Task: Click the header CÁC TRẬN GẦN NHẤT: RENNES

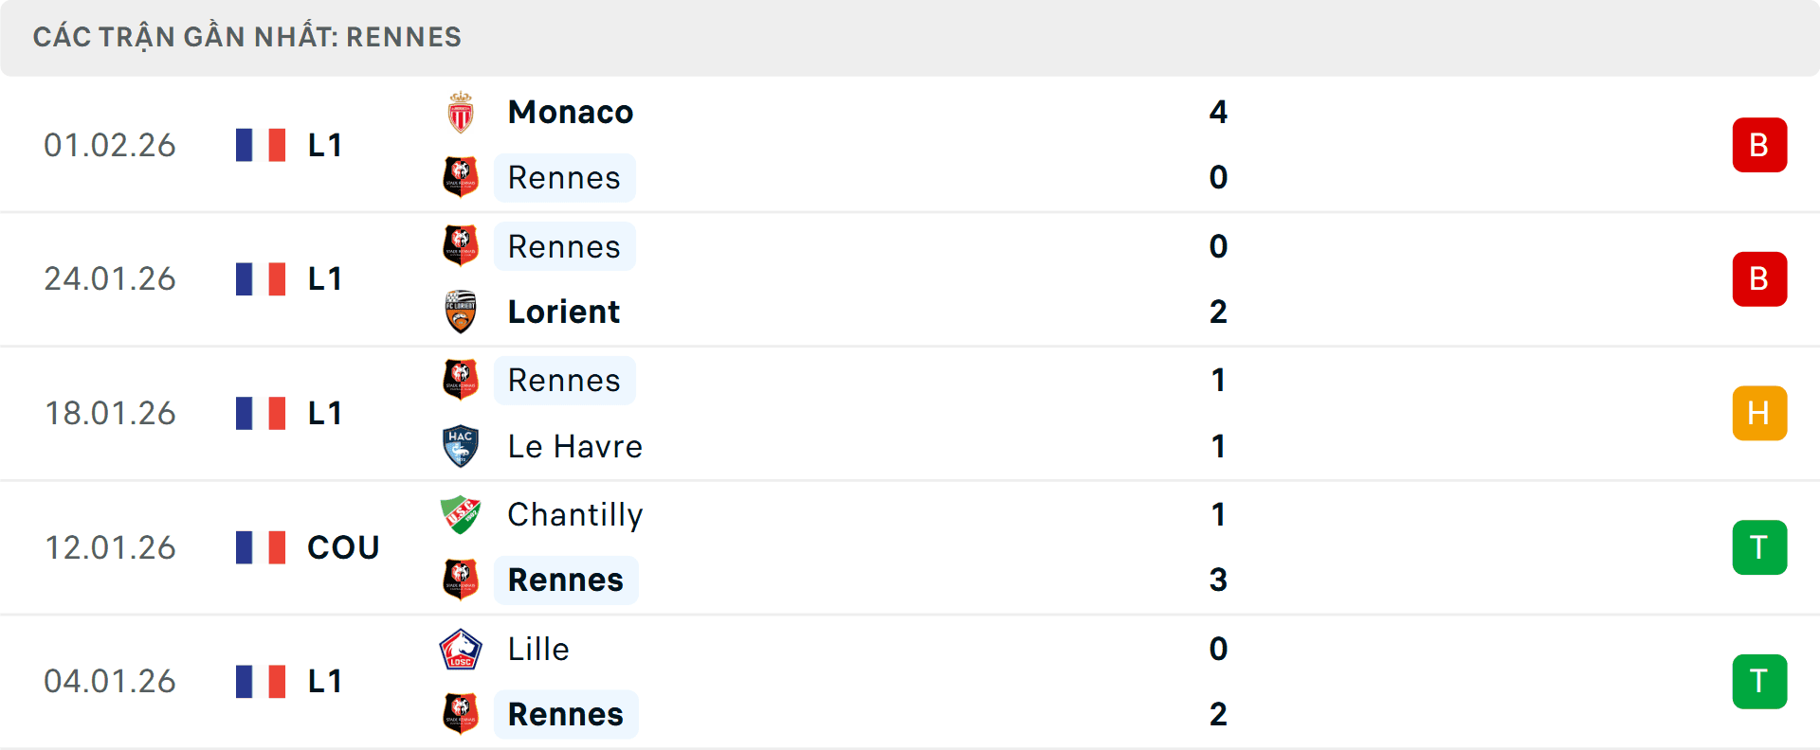Action: 246,37
